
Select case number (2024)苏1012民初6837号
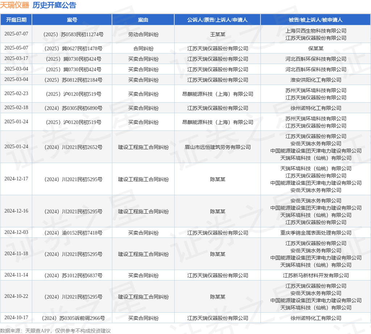click(x=72, y=276)
